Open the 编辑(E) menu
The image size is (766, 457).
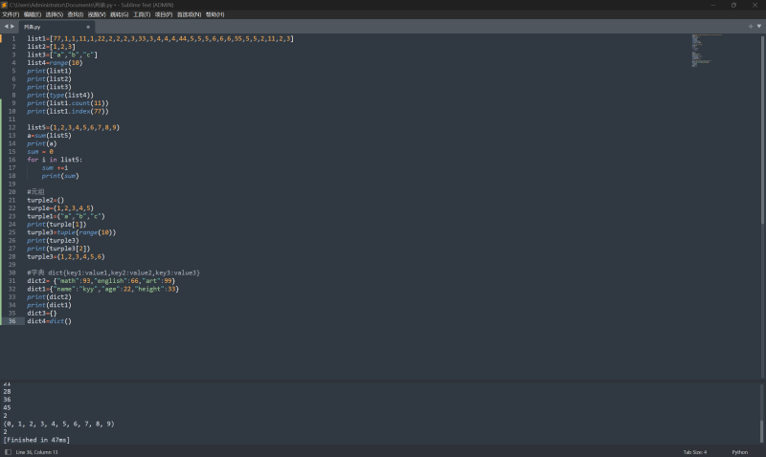click(33, 14)
